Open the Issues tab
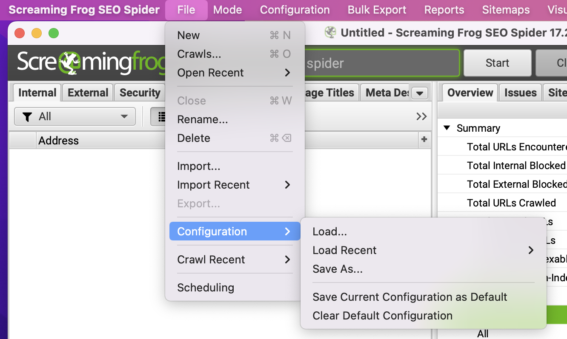The height and width of the screenshot is (339, 567). tap(520, 93)
